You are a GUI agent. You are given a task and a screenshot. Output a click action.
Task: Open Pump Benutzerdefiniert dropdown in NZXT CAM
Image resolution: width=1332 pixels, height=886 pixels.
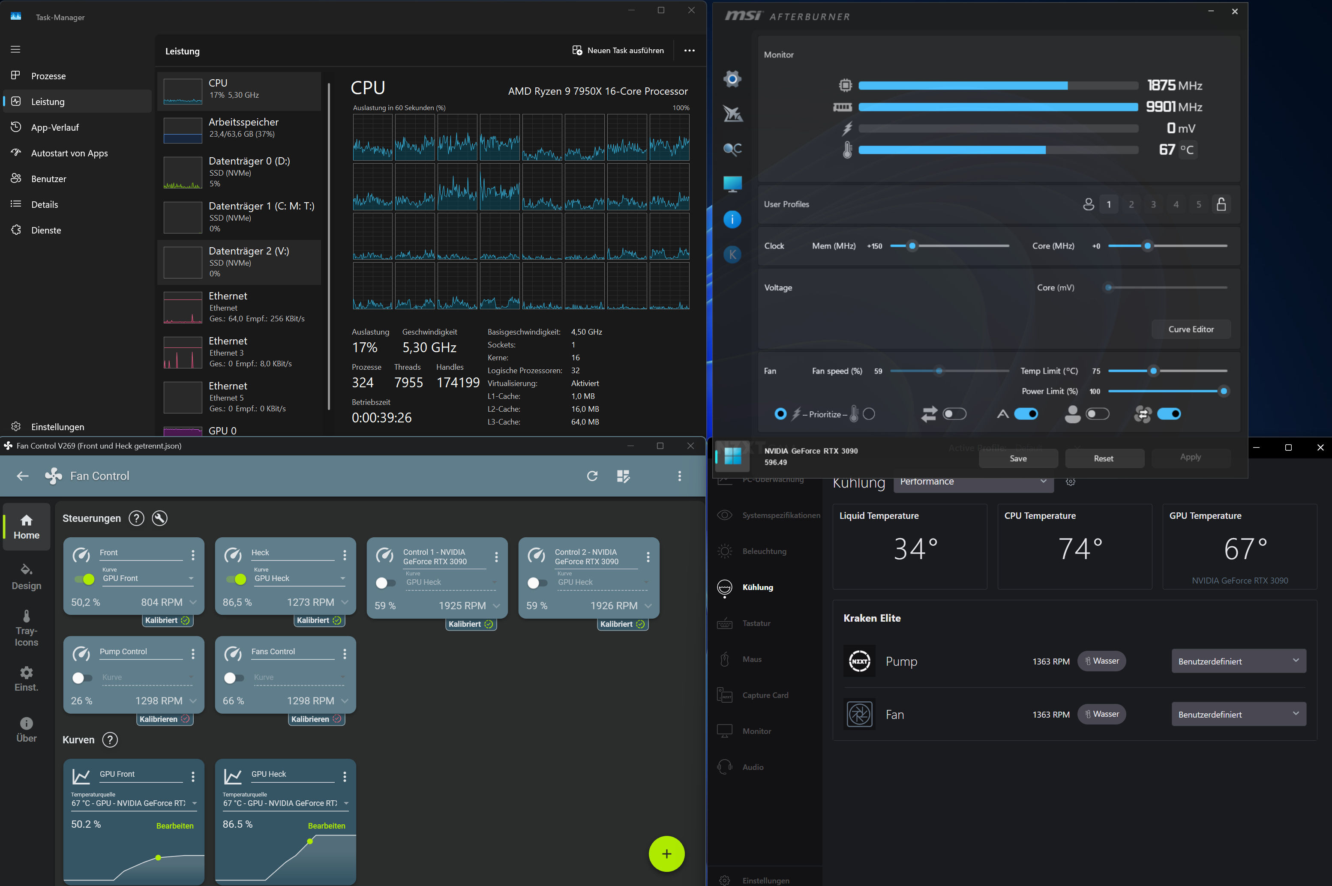[x=1238, y=661]
